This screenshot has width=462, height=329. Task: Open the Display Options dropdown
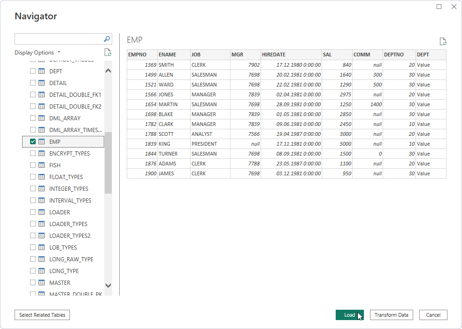point(34,52)
